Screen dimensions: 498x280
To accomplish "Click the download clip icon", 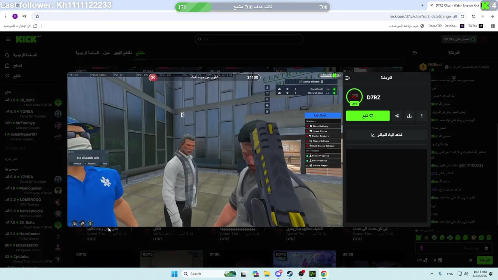I will click(409, 116).
